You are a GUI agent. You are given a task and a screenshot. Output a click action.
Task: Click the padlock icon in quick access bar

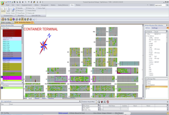(37, 2)
